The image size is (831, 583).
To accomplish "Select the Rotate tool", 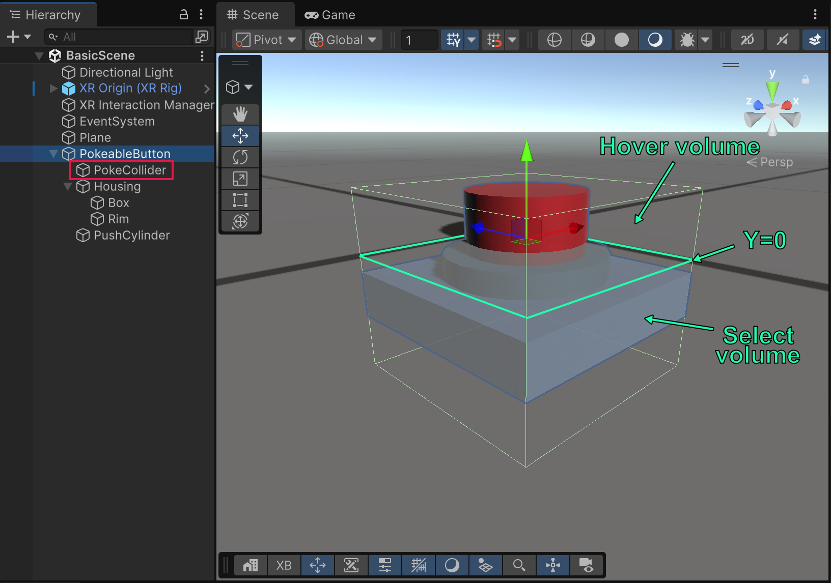I will tap(240, 157).
